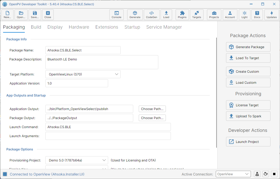Image resolution: width=280 pixels, height=179 pixels.
Task: Click the 'Package Options' section heading
Action: coord(20,149)
